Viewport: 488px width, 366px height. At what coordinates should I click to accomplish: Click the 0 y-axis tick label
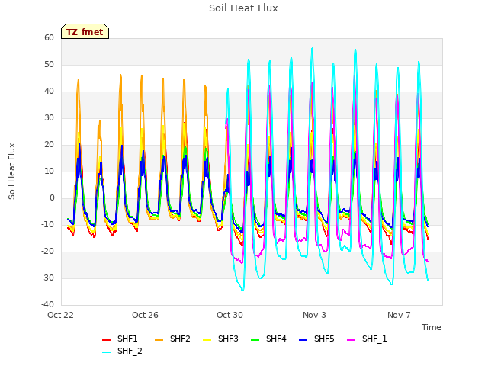point(52,198)
